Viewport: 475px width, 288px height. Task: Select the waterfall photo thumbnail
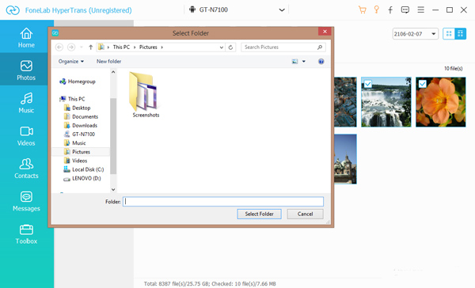point(386,102)
